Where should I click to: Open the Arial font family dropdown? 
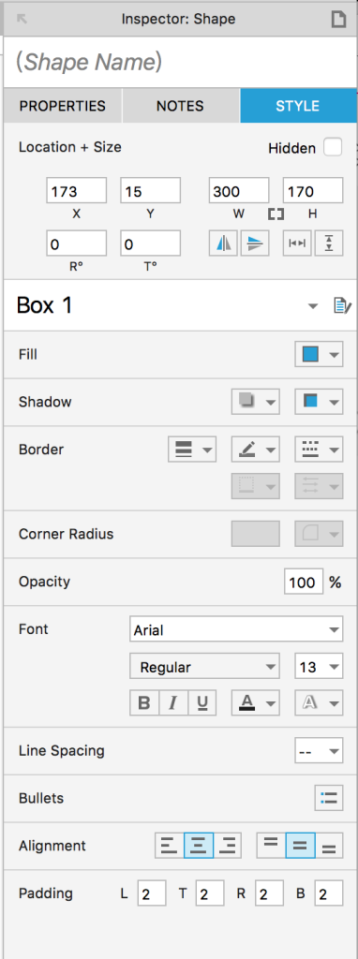coord(236,629)
